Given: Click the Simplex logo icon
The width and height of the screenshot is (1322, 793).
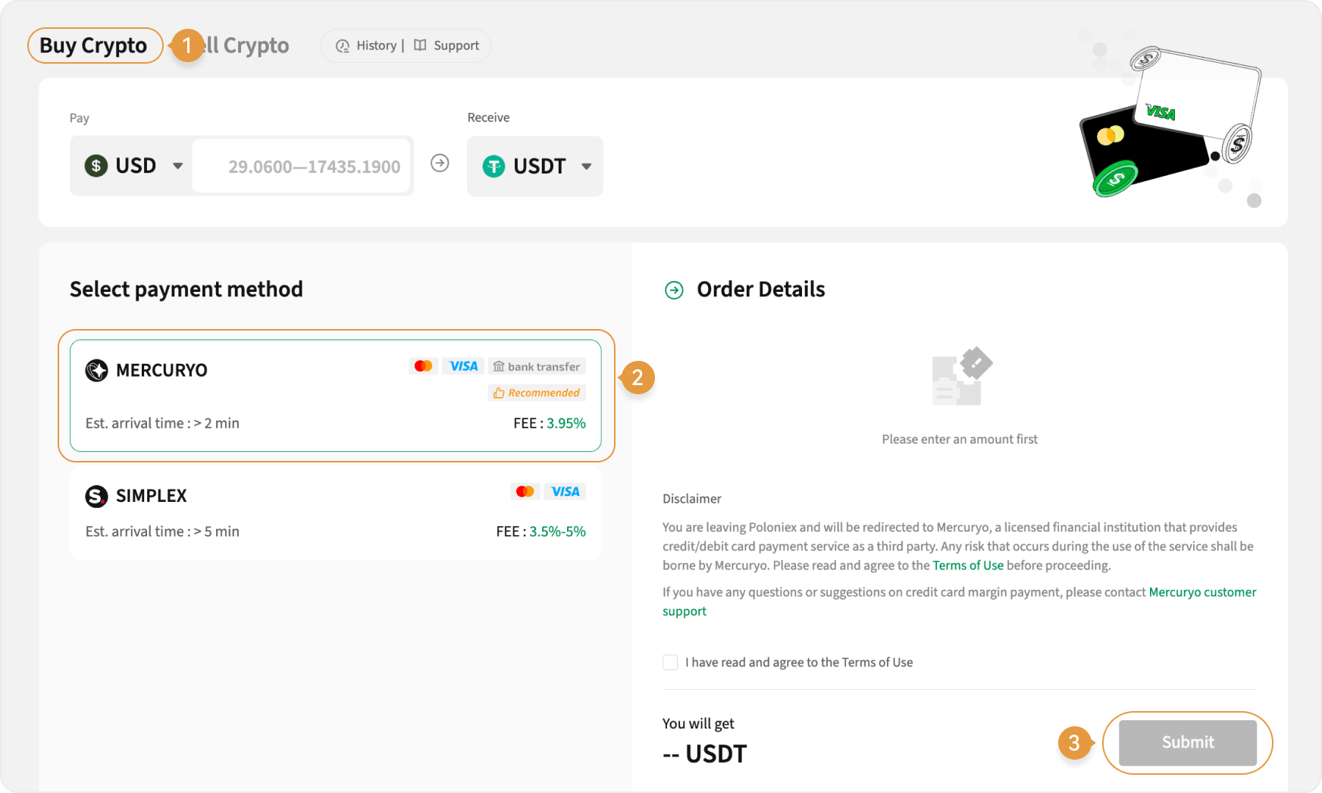Looking at the screenshot, I should click(x=96, y=496).
